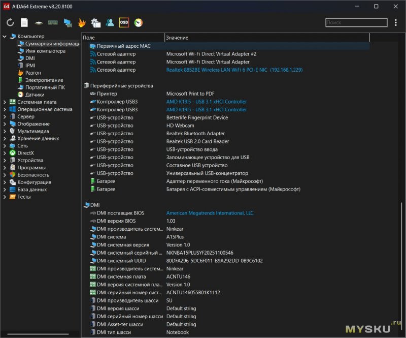Image resolution: width=406 pixels, height=338 pixels.
Task: Click the two-people user icon in toolbar
Action: [110, 23]
